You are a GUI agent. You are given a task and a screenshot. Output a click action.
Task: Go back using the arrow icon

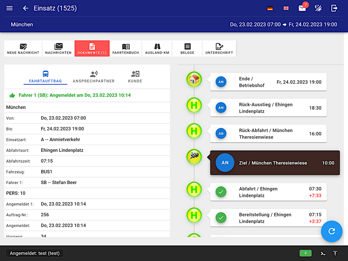click(25, 8)
